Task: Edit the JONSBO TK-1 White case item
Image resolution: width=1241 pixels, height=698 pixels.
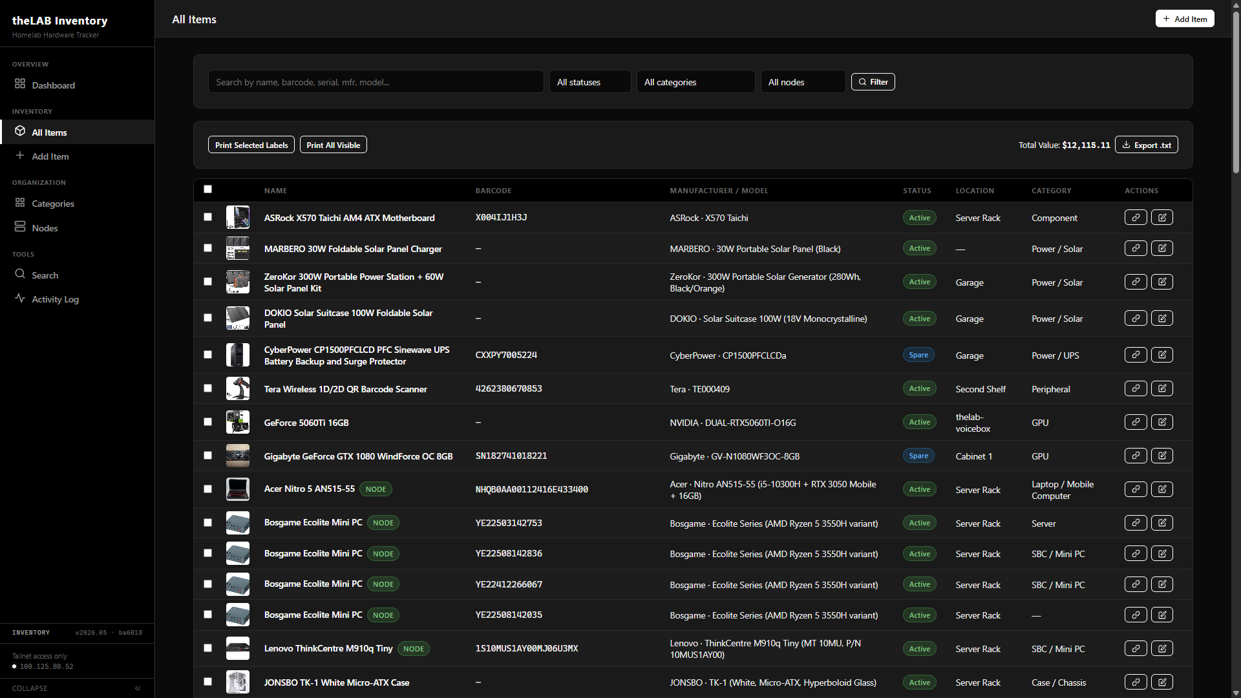Action: click(1161, 682)
